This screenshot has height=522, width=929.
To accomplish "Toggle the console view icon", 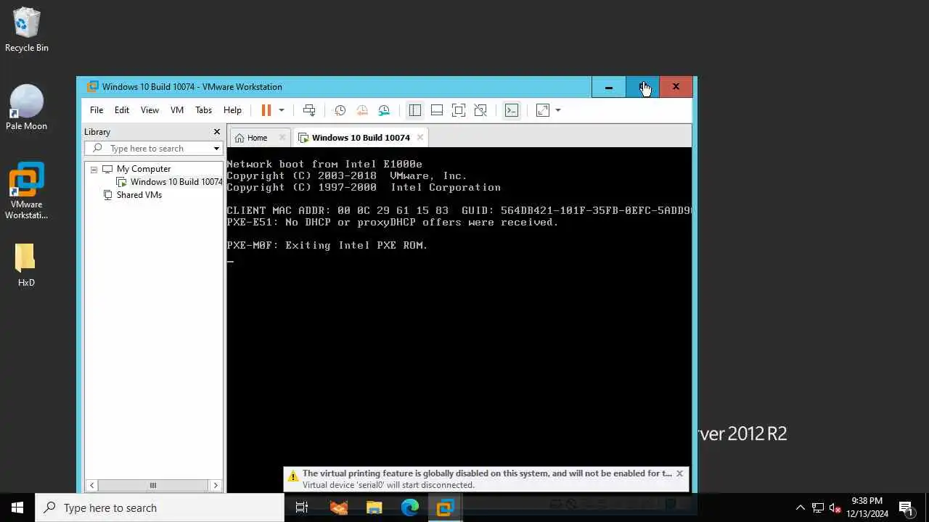I will point(512,110).
